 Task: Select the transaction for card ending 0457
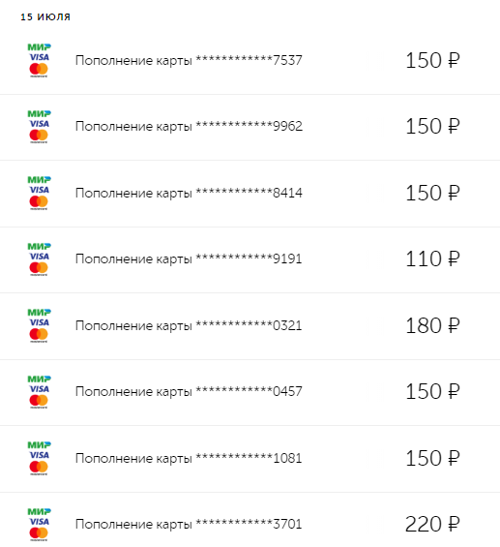coord(250,392)
